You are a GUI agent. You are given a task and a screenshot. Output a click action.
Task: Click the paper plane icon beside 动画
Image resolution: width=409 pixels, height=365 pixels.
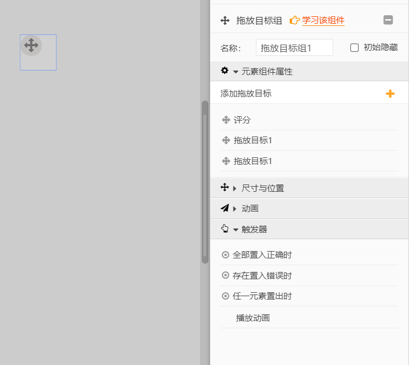coord(225,208)
